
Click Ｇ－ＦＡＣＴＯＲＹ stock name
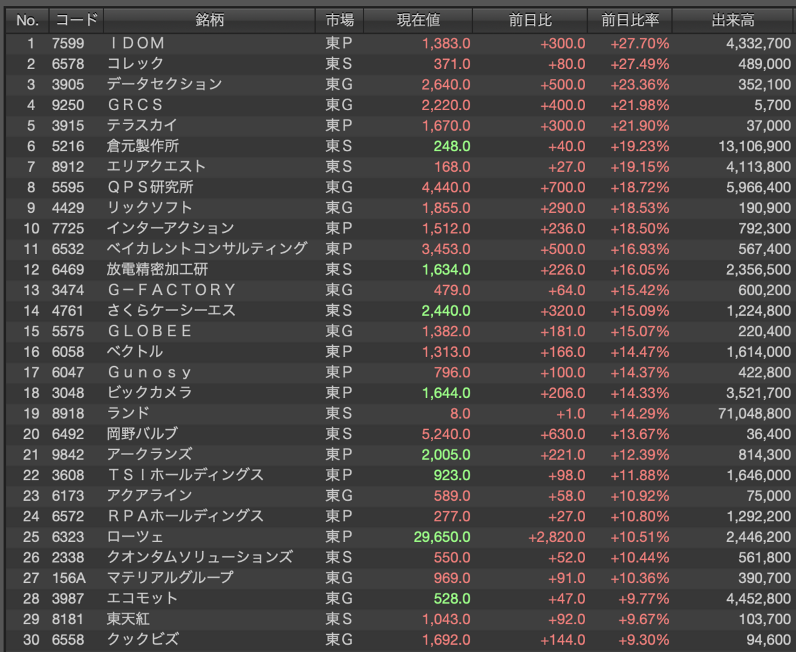click(171, 290)
